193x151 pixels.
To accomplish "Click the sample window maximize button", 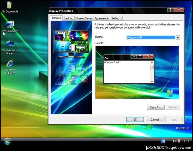I will pyautogui.click(x=140, y=57).
